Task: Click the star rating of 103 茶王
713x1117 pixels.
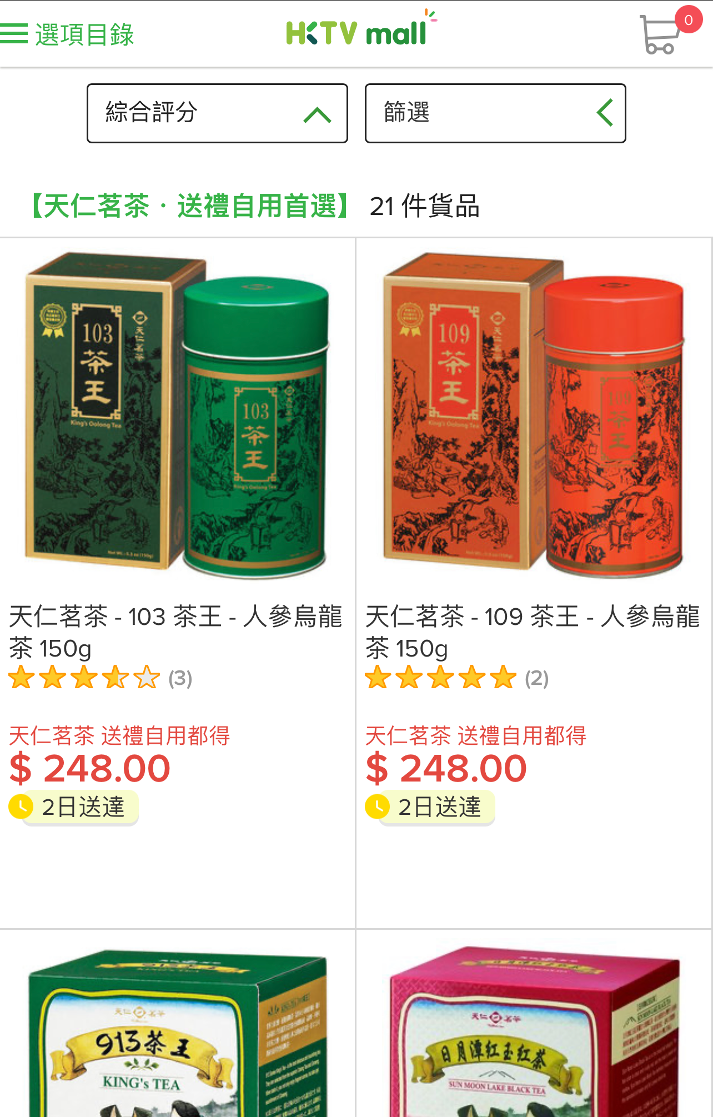Action: pos(84,678)
